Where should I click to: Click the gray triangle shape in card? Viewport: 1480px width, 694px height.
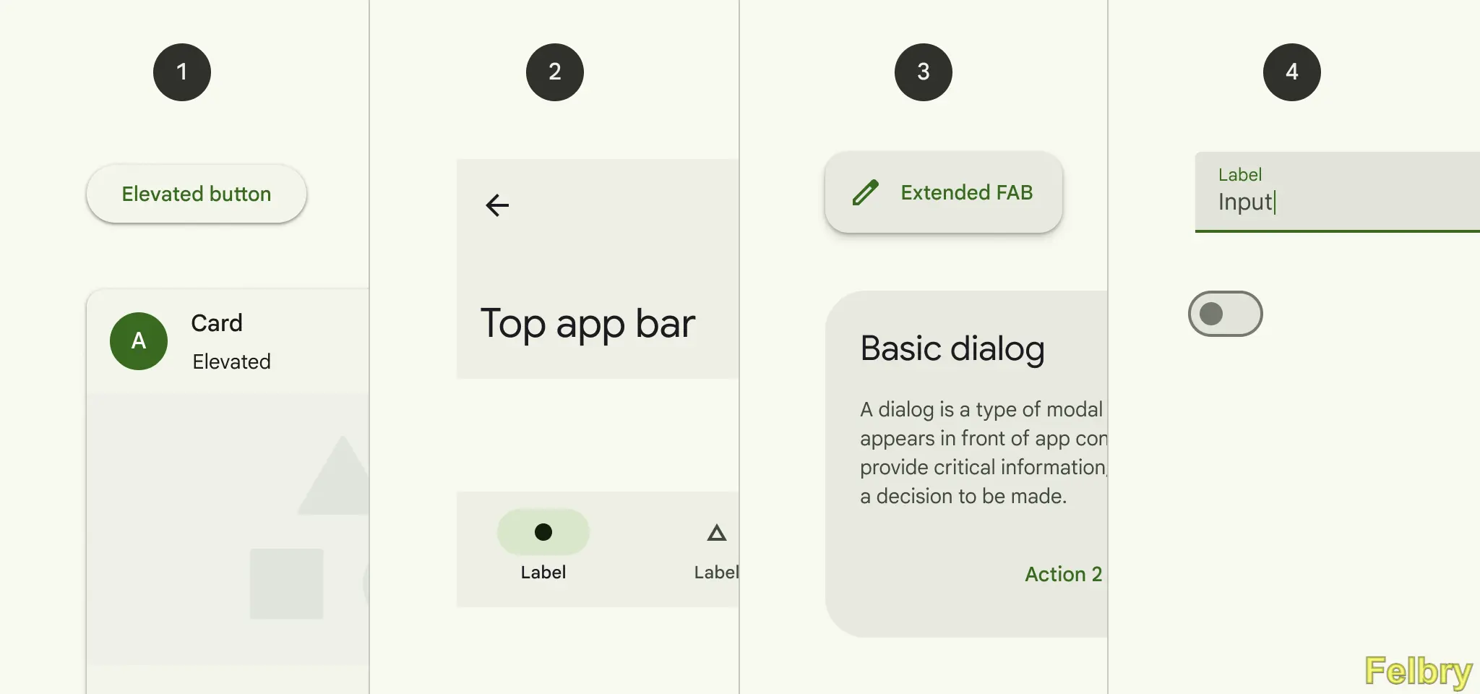pos(334,476)
